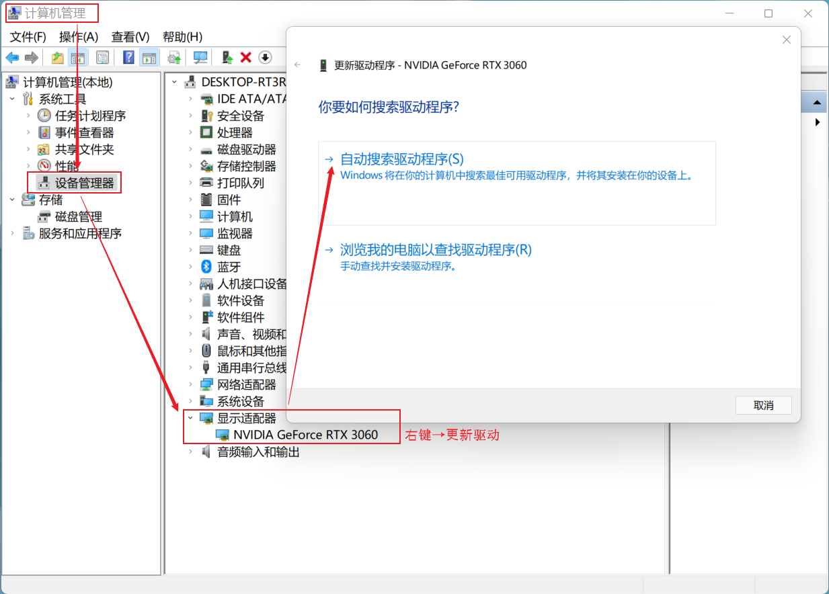Click Actions pane right arrow for more actions
The image size is (829, 594).
818,122
